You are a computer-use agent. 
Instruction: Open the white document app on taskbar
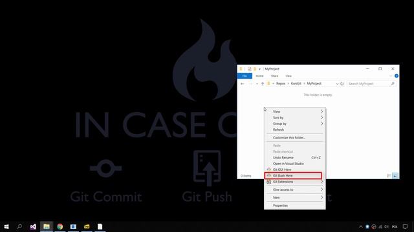[x=100, y=226]
